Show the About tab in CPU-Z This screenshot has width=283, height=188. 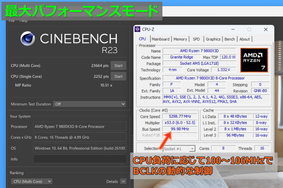click(x=244, y=39)
